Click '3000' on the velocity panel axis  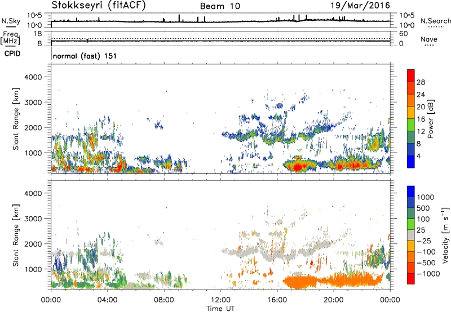(33, 219)
